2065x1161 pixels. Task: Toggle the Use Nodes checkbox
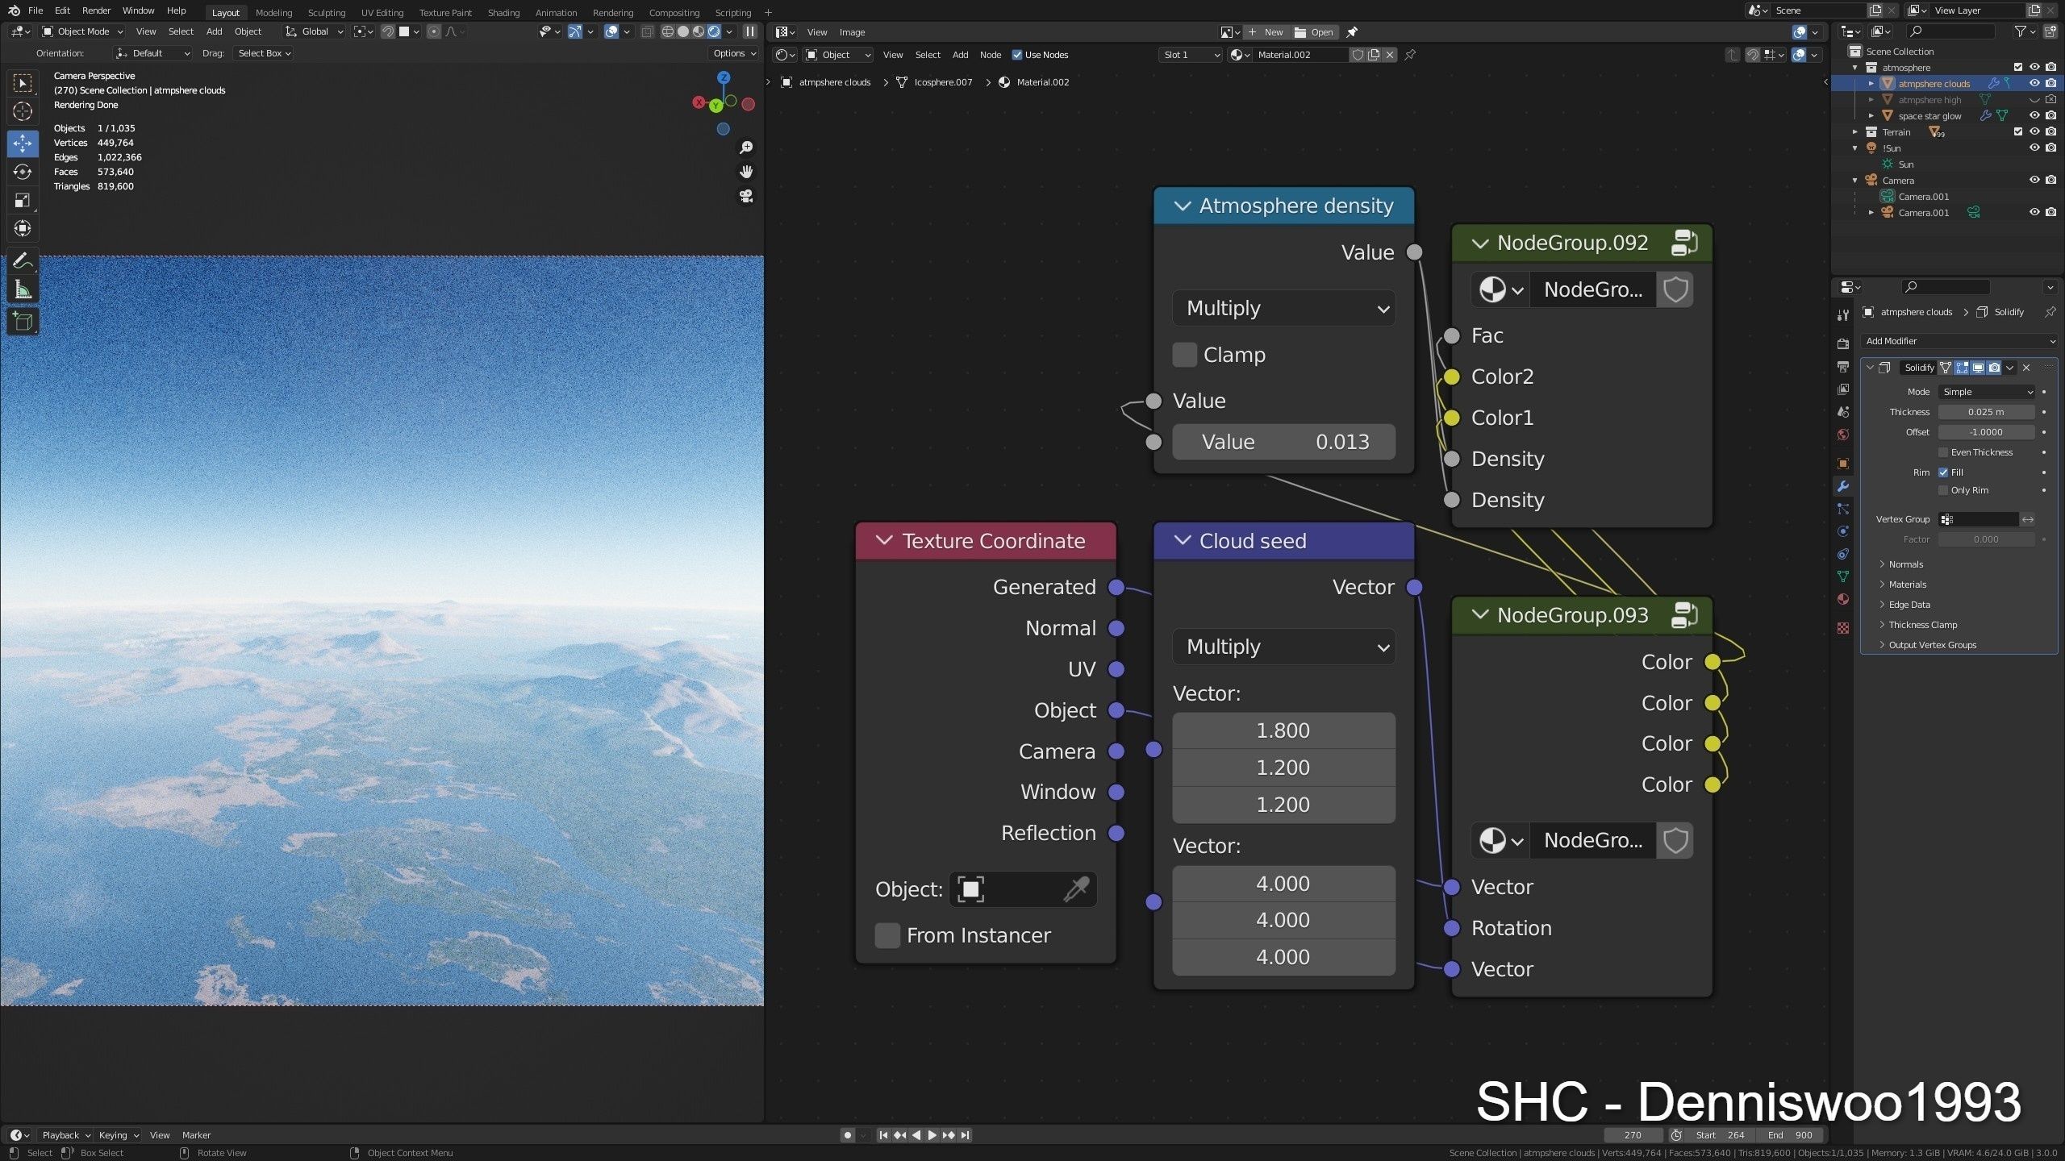tap(1017, 55)
